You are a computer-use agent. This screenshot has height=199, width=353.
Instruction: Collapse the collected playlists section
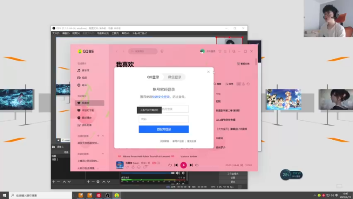[103, 154]
